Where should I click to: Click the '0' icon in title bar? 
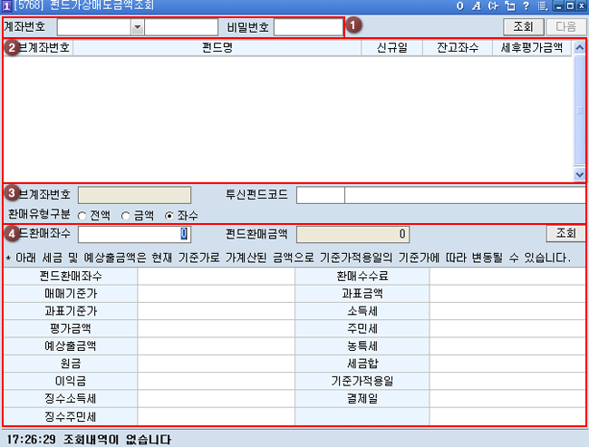(x=461, y=6)
